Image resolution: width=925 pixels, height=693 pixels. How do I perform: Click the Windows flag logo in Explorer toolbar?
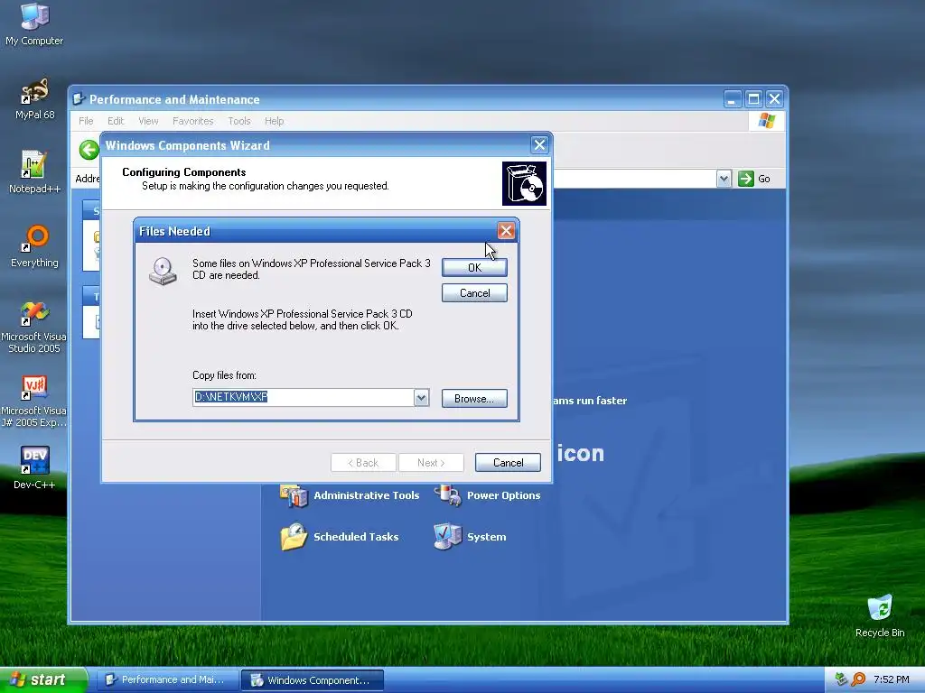click(x=767, y=121)
